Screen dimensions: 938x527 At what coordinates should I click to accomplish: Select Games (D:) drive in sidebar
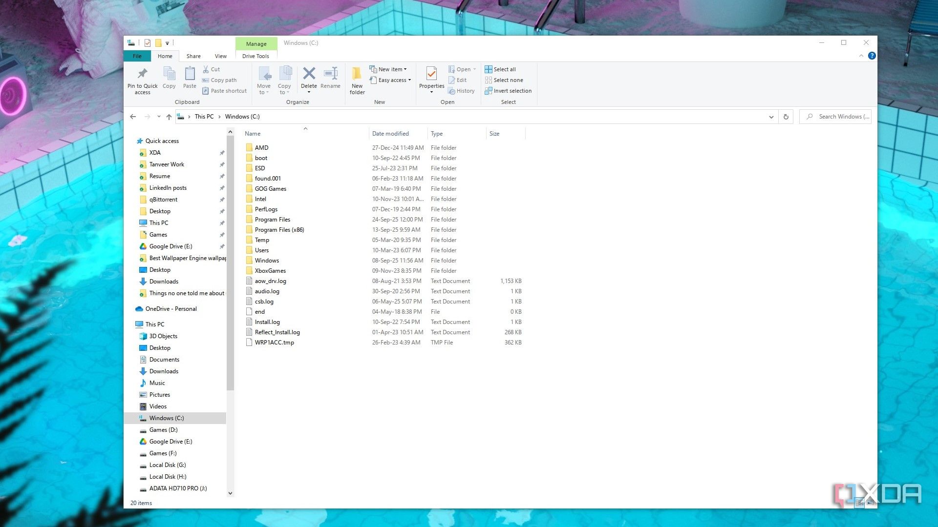tap(163, 430)
